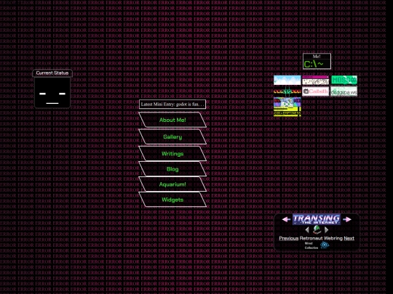Click the gray left triangle arrow
Image resolution: width=393 pixels, height=294 pixels.
click(307, 229)
